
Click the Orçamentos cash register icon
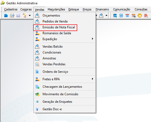click(37, 16)
